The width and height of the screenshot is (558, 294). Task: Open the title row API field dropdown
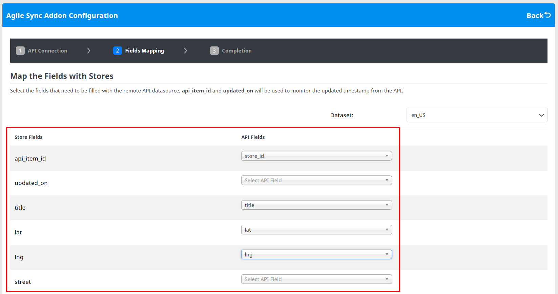tap(316, 205)
